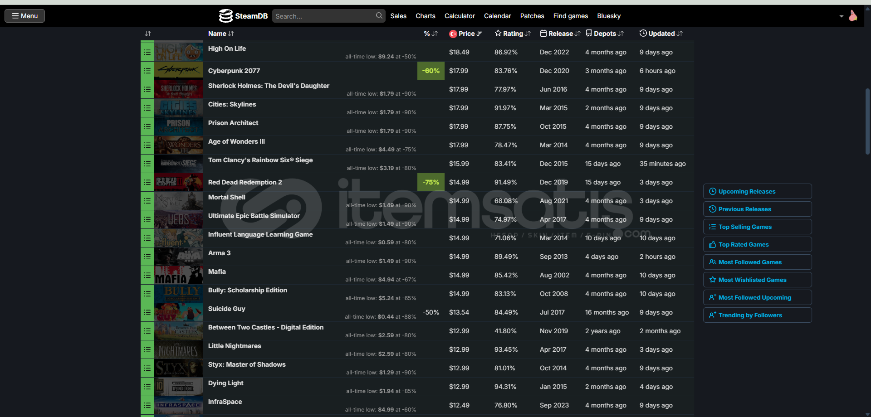871x417 pixels.
Task: Open the Cyberpunk 2077 game thumbnail
Action: pyautogui.click(x=179, y=71)
